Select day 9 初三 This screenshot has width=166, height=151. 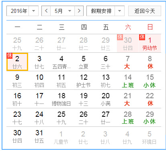coord(17,81)
